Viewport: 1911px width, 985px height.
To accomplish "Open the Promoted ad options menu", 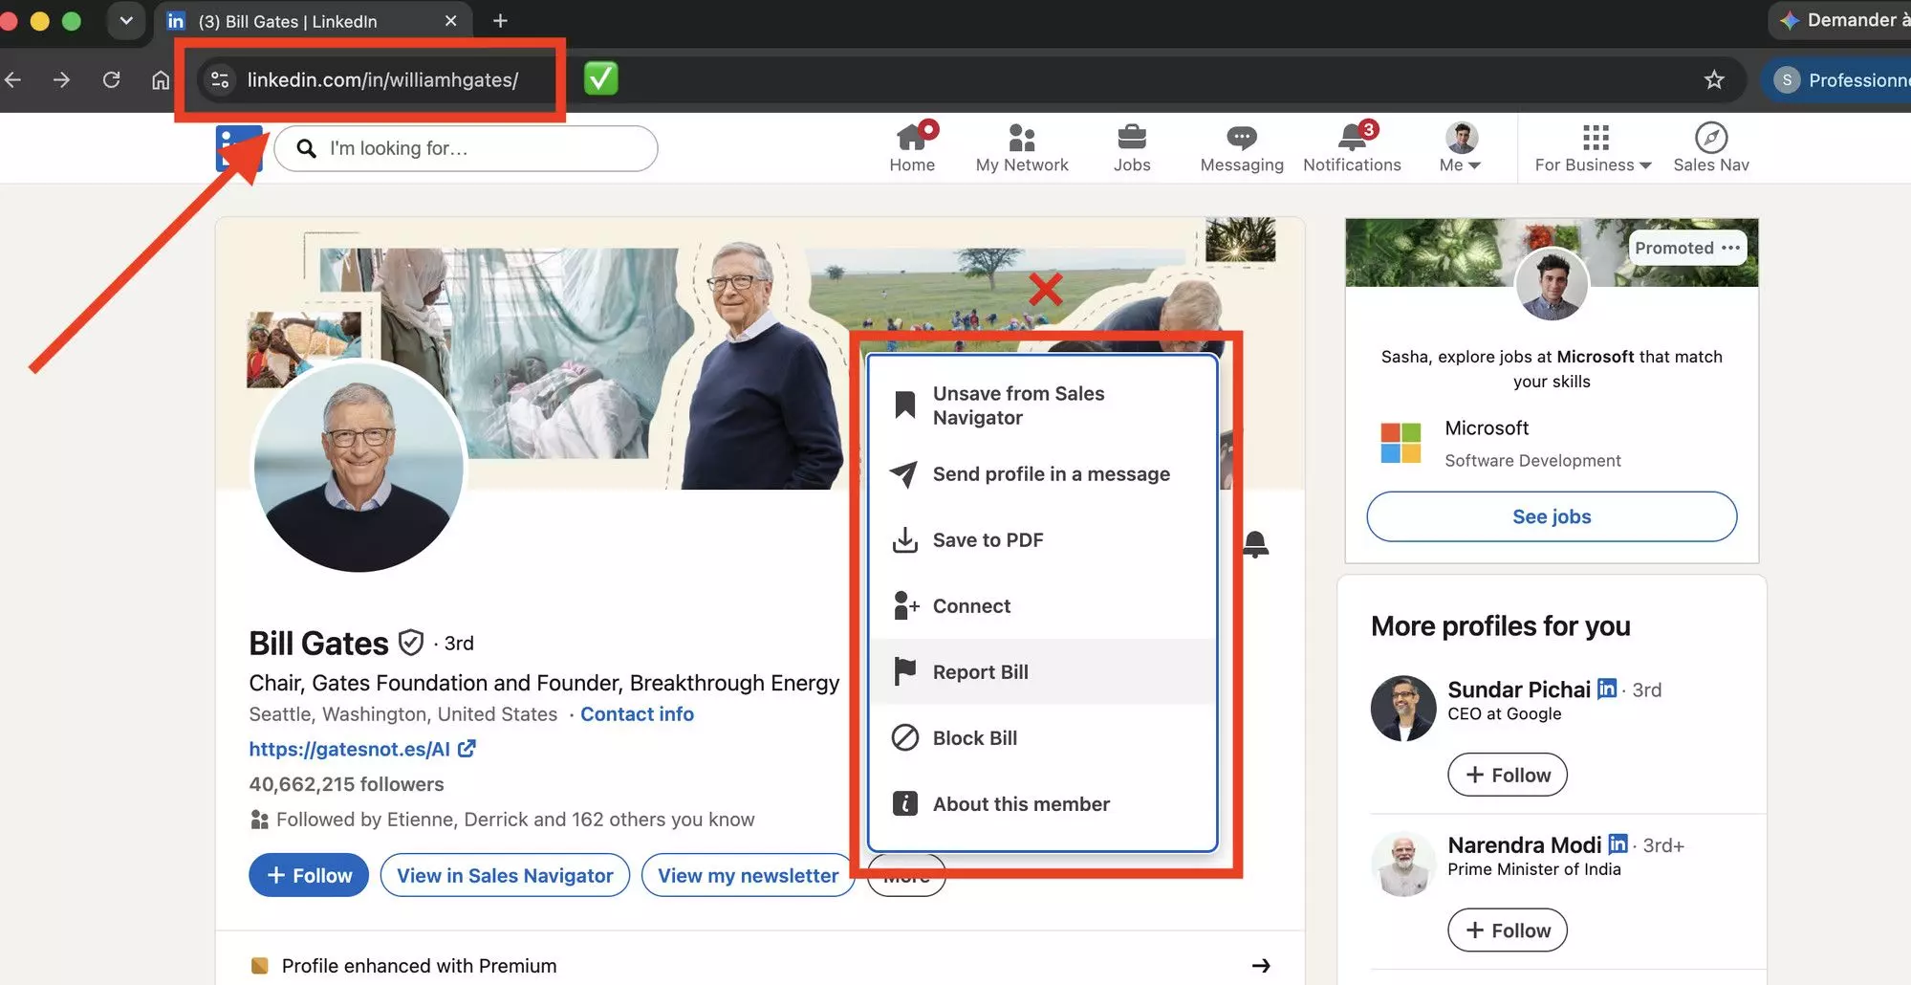I will pyautogui.click(x=1731, y=248).
